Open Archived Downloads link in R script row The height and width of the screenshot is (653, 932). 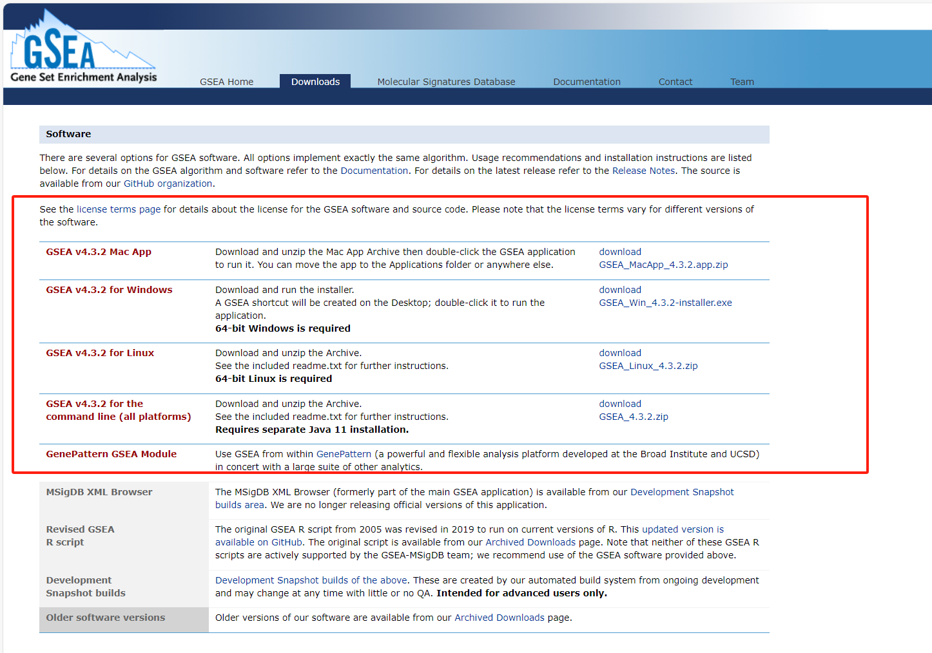(x=530, y=542)
